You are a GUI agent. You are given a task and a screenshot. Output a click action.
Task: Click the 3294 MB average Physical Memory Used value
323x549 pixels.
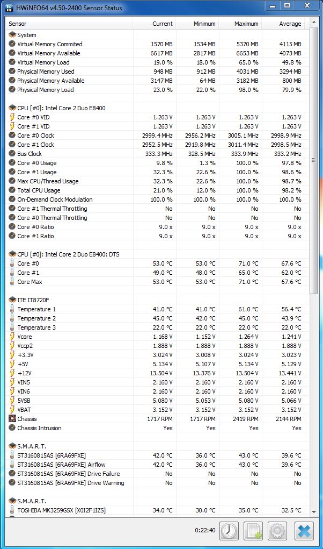pos(288,72)
